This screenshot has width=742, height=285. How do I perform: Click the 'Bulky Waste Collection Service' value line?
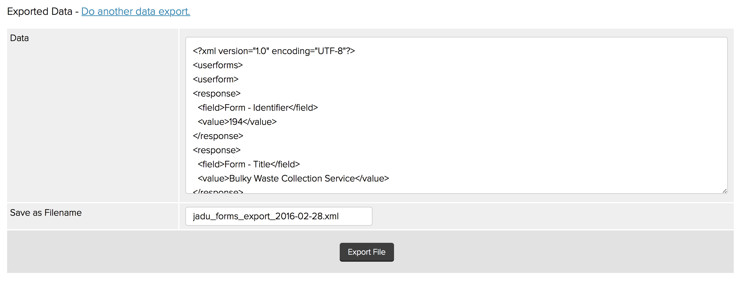pyautogui.click(x=293, y=178)
